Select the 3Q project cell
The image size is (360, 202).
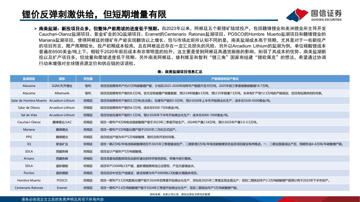(29, 144)
